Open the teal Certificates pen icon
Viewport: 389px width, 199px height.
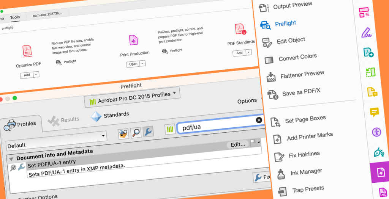click(x=379, y=152)
